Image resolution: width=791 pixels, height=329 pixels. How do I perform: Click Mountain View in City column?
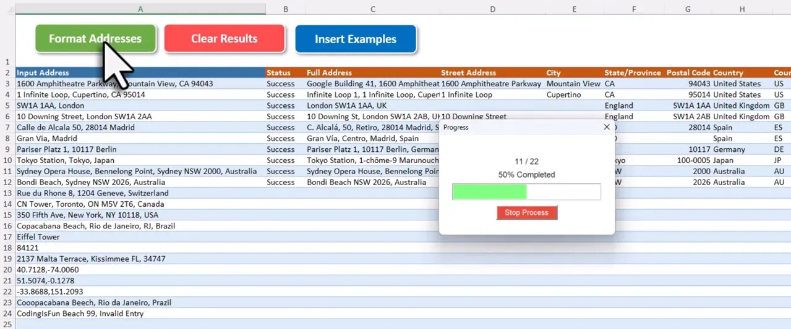(x=575, y=84)
